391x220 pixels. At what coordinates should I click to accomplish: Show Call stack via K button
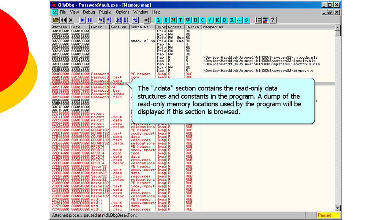point(217,20)
